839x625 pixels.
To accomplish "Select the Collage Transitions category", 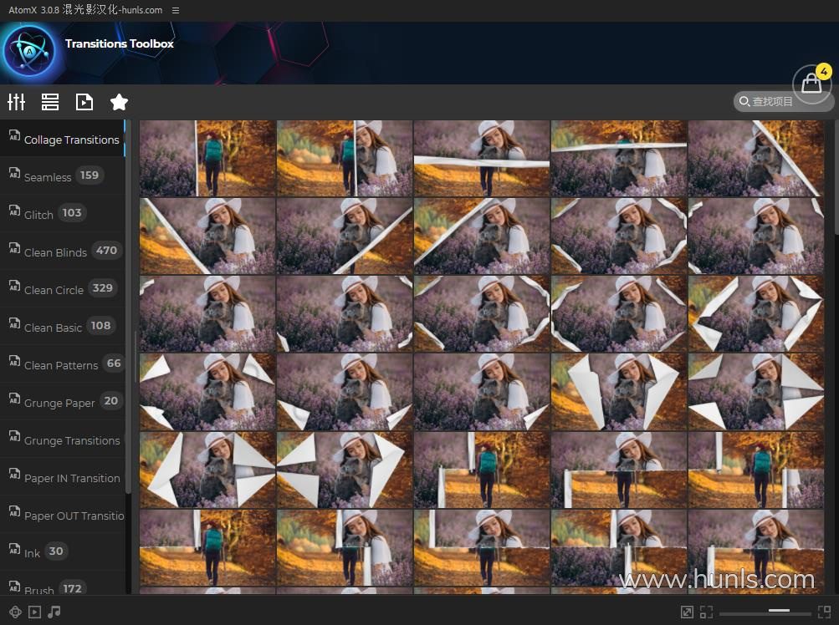I will 62,139.
